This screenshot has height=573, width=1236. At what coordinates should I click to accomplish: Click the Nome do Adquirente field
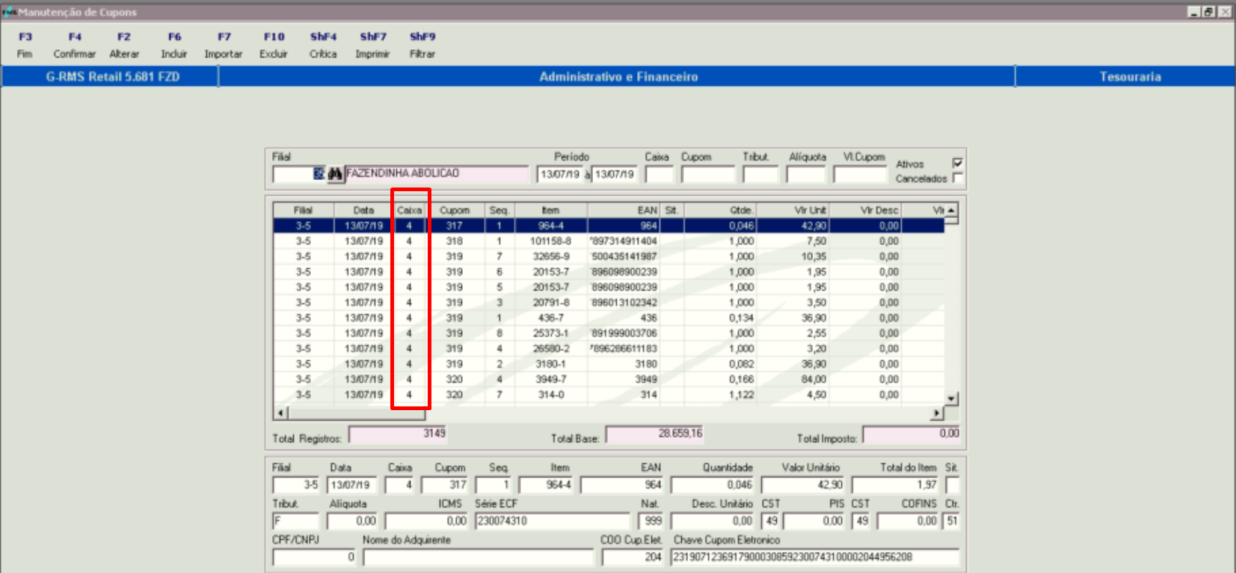[x=478, y=557]
